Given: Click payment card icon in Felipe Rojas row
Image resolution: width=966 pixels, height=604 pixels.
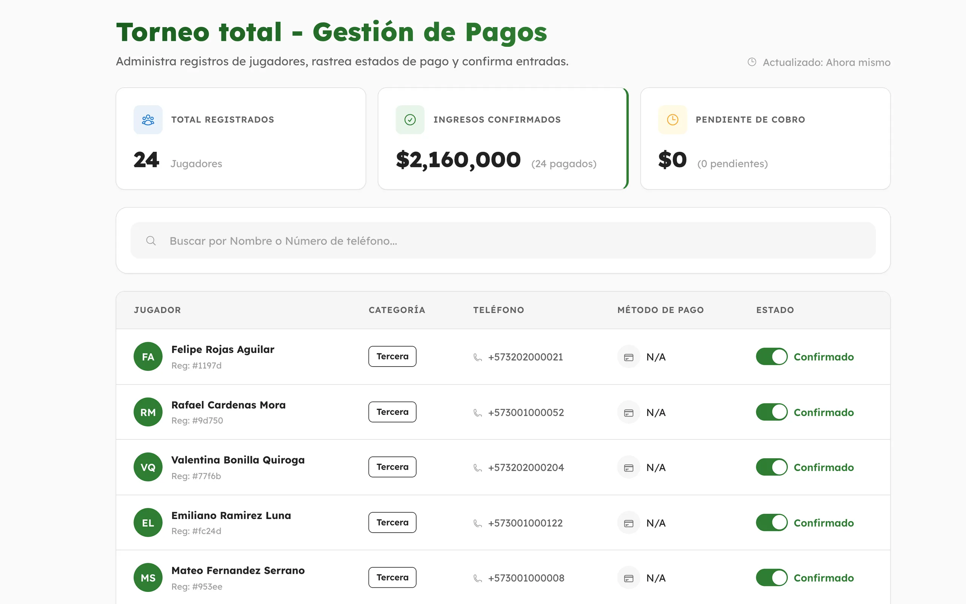Looking at the screenshot, I should click(629, 357).
